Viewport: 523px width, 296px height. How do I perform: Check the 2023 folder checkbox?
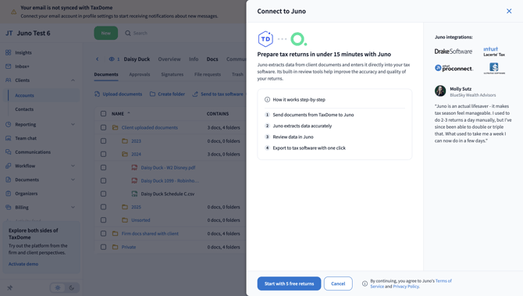[x=103, y=141]
